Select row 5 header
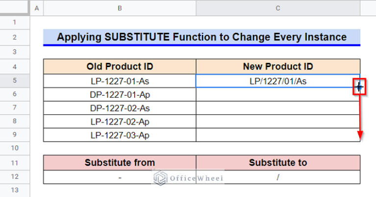Image resolution: width=376 pixels, height=197 pixels. coord(15,80)
